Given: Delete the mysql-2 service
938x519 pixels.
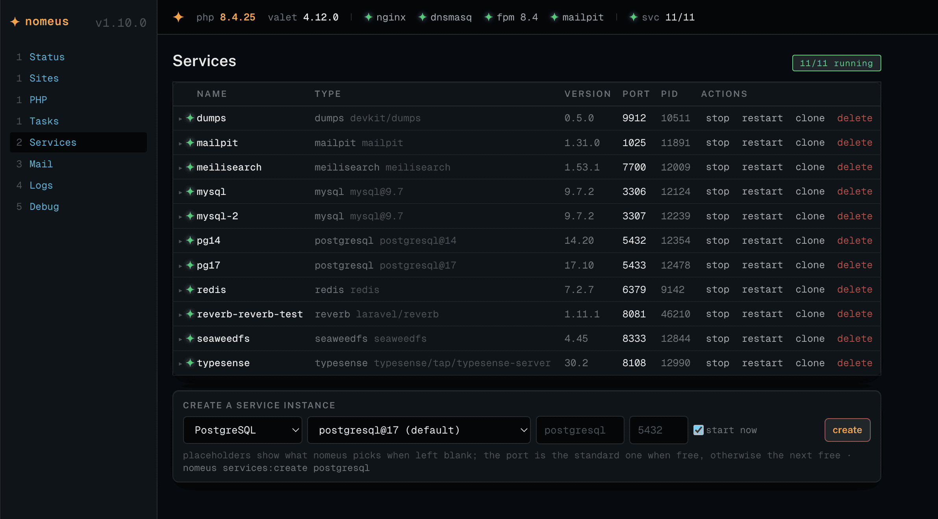Looking at the screenshot, I should point(855,216).
